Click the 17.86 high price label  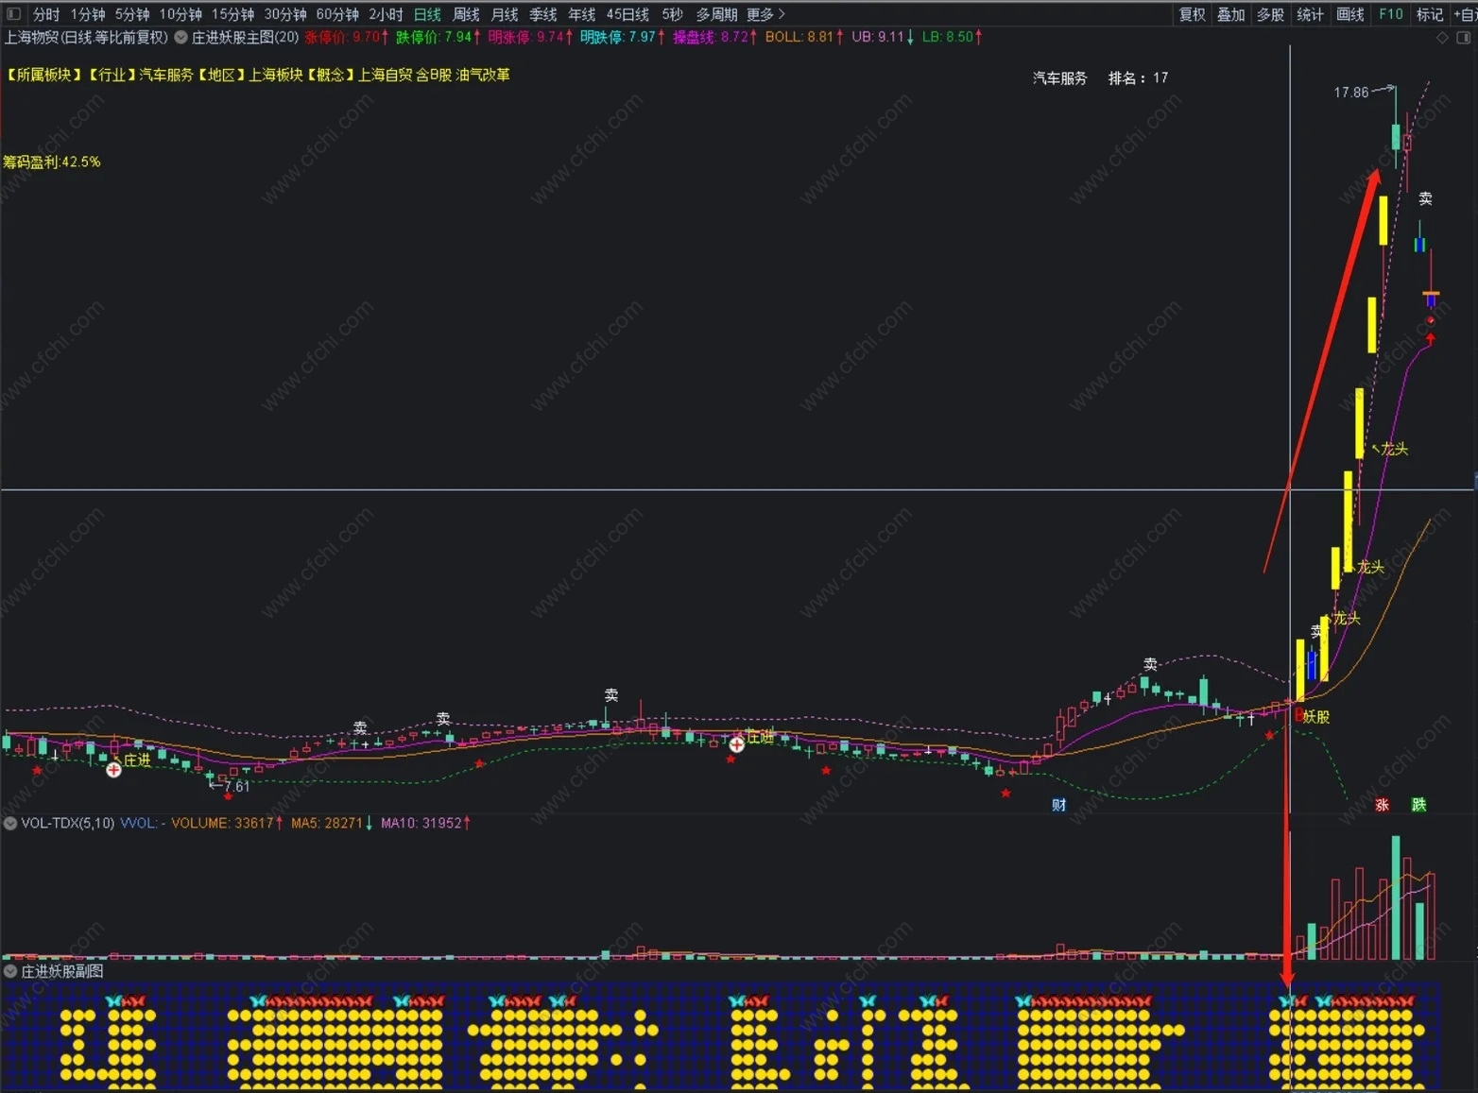click(1351, 93)
